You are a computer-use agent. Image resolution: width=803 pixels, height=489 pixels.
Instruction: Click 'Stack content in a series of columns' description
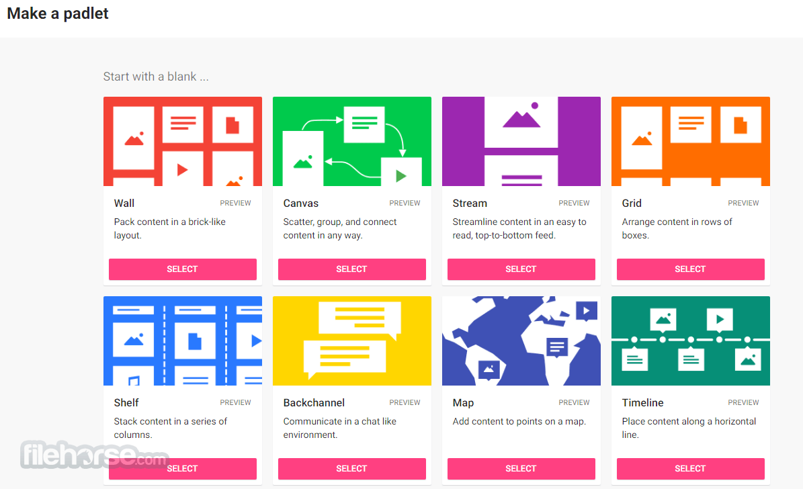tap(170, 428)
